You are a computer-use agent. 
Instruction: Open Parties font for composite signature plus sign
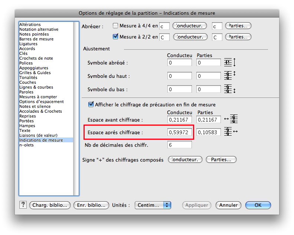click(x=221, y=160)
